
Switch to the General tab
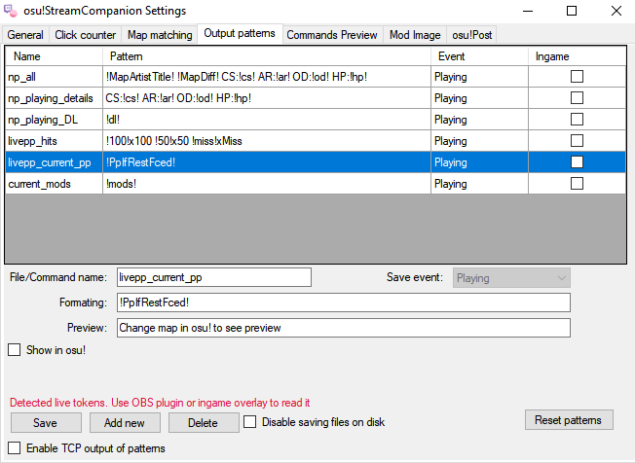[25, 35]
